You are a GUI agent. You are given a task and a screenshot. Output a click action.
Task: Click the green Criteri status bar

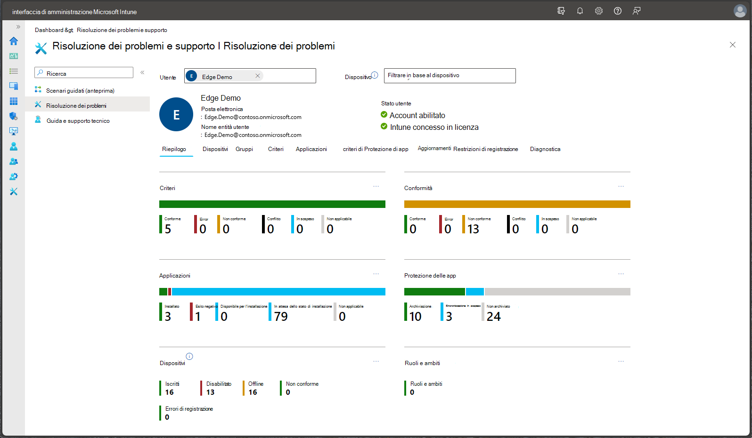point(272,204)
